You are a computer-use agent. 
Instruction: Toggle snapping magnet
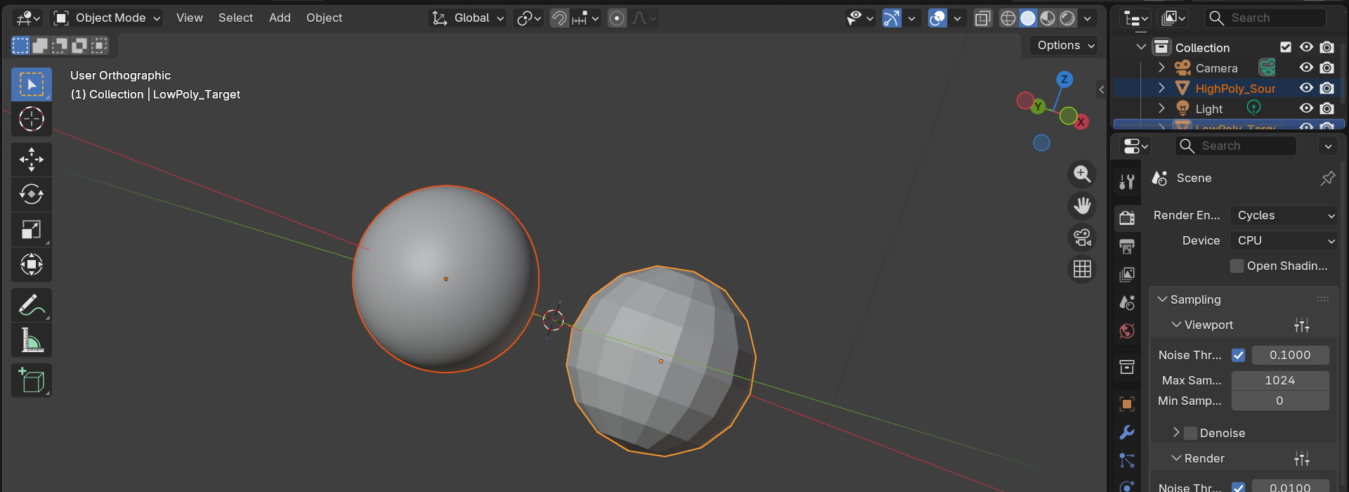pyautogui.click(x=559, y=18)
